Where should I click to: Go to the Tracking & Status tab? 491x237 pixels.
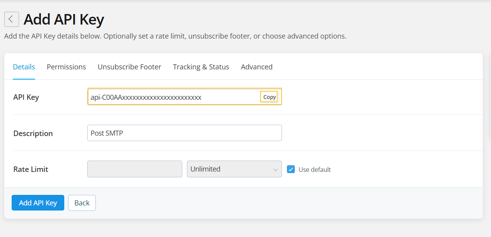click(201, 67)
